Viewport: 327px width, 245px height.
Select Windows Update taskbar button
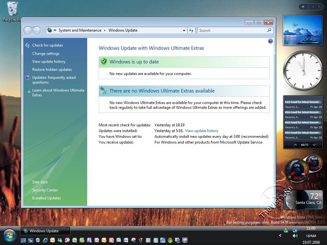[45, 231]
